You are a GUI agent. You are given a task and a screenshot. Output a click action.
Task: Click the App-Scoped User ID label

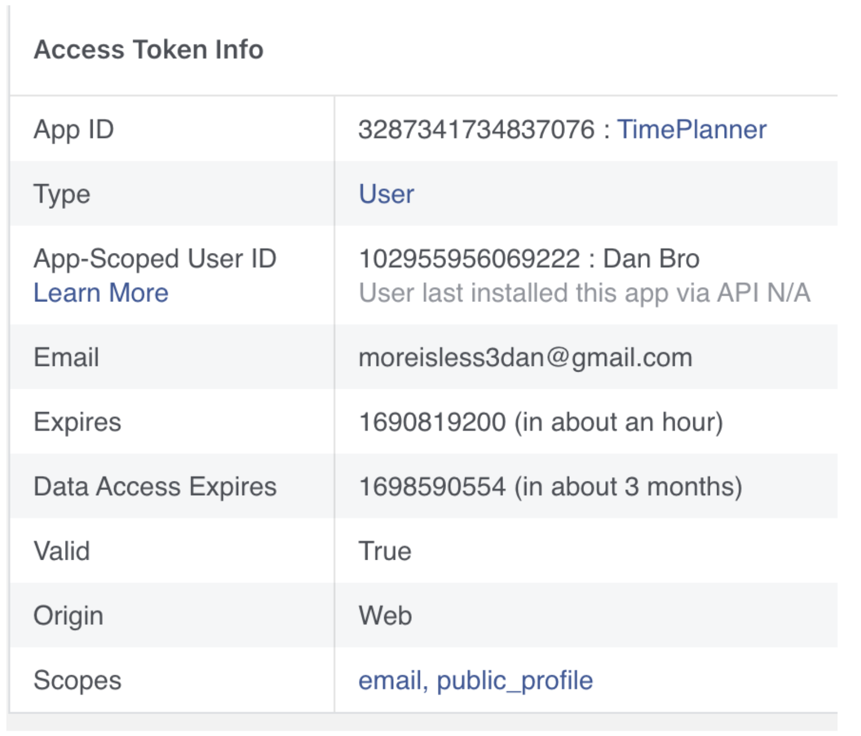tap(155, 259)
